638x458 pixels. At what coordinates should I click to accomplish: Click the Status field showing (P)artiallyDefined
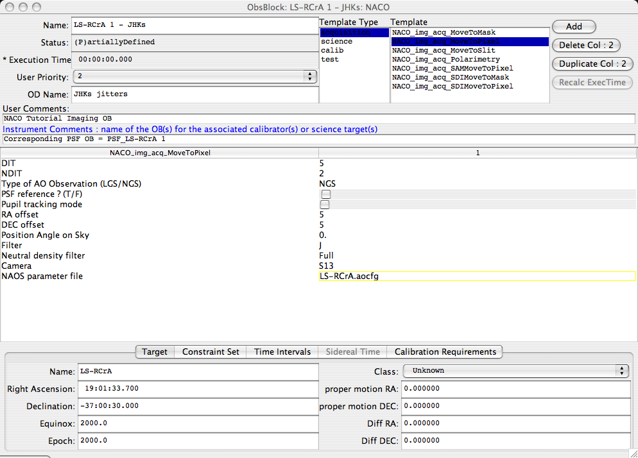[x=194, y=42]
